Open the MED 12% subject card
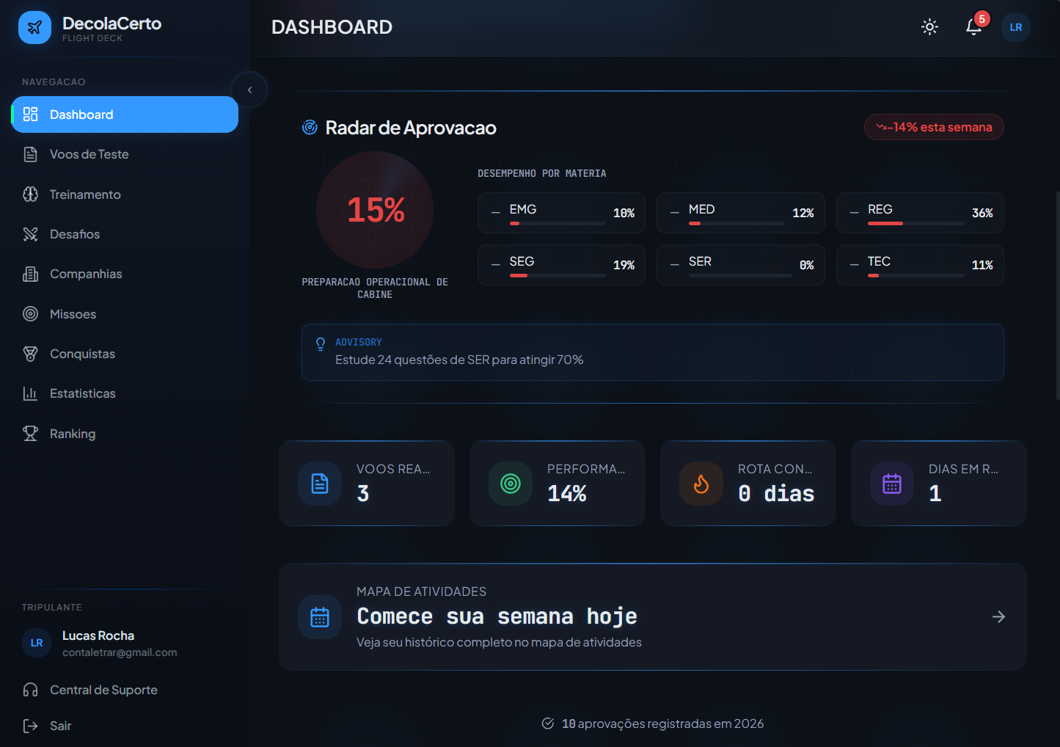This screenshot has height=747, width=1060. 741,213
